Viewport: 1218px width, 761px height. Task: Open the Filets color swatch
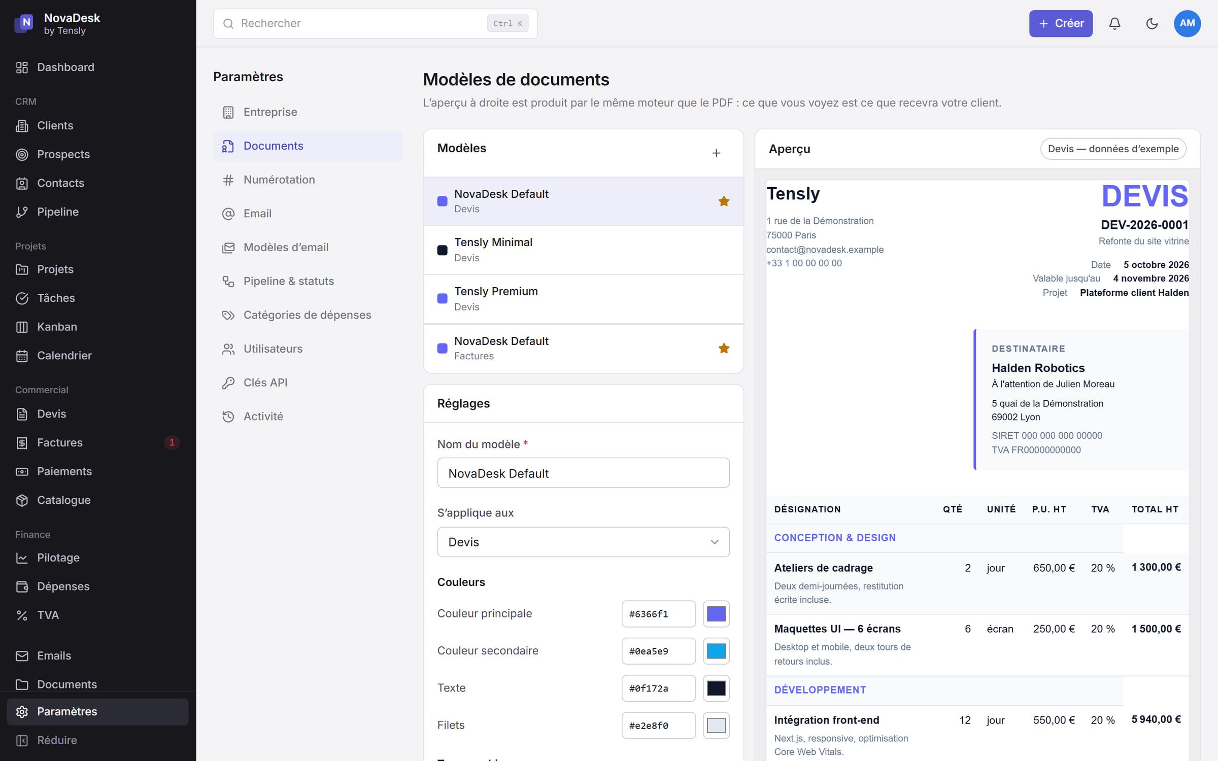coord(716,725)
